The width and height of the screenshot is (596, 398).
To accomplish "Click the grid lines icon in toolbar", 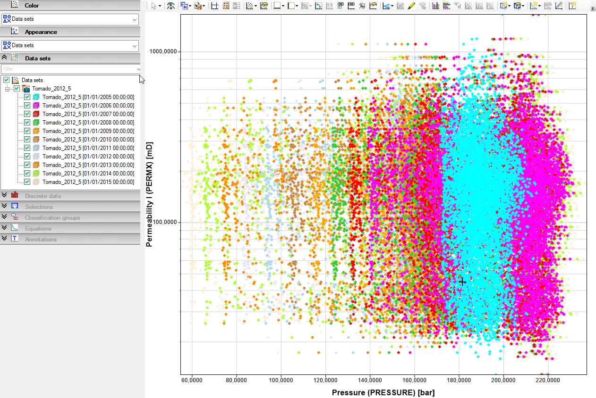I will 215,6.
